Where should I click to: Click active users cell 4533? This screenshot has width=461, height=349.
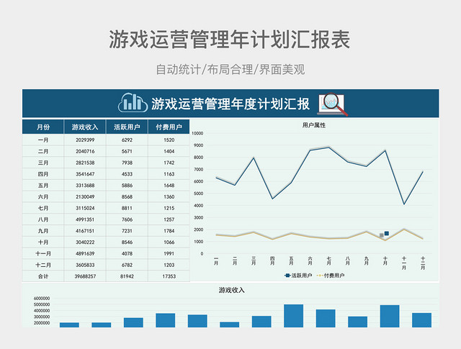(127, 174)
